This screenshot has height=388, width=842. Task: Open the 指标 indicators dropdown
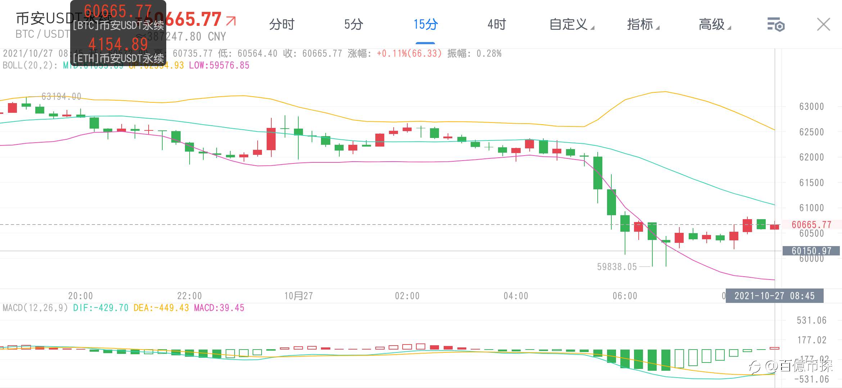(643, 24)
